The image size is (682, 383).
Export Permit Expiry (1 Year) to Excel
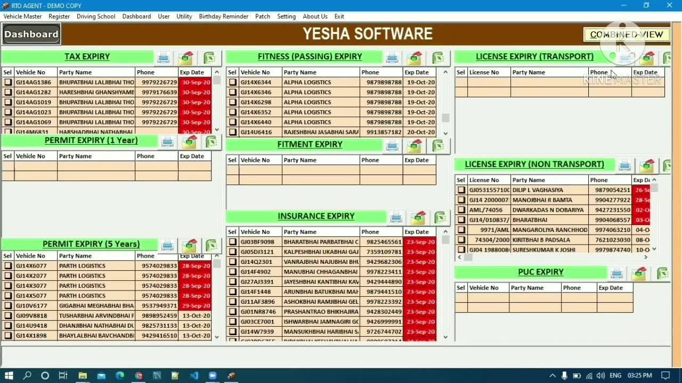212,141
